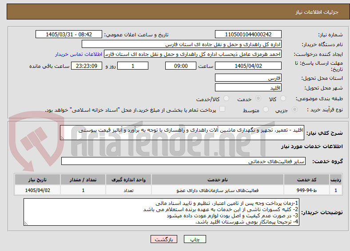Viewport: 350px width, 251px height.
Task: Click table date cell 1405/04/02
Action: coord(37,190)
